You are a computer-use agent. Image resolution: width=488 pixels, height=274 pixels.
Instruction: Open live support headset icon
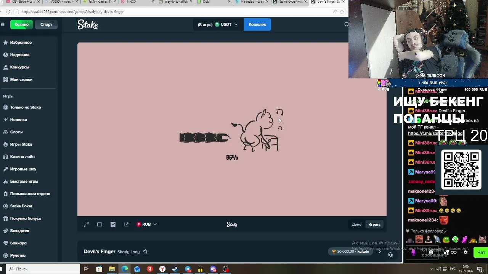point(390,255)
